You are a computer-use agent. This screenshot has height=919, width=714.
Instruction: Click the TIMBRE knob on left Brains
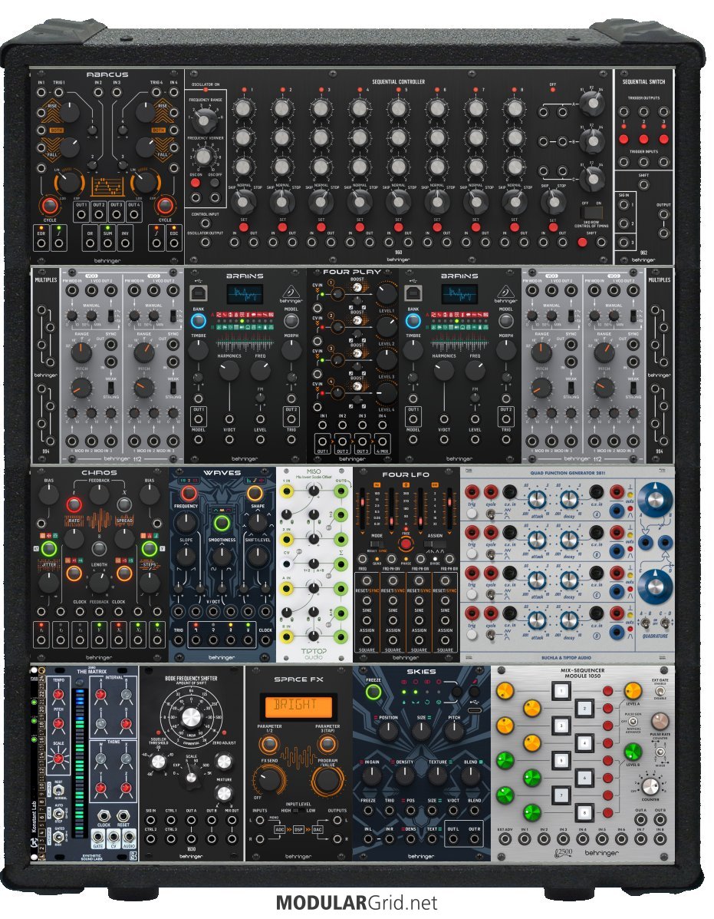tap(198, 350)
